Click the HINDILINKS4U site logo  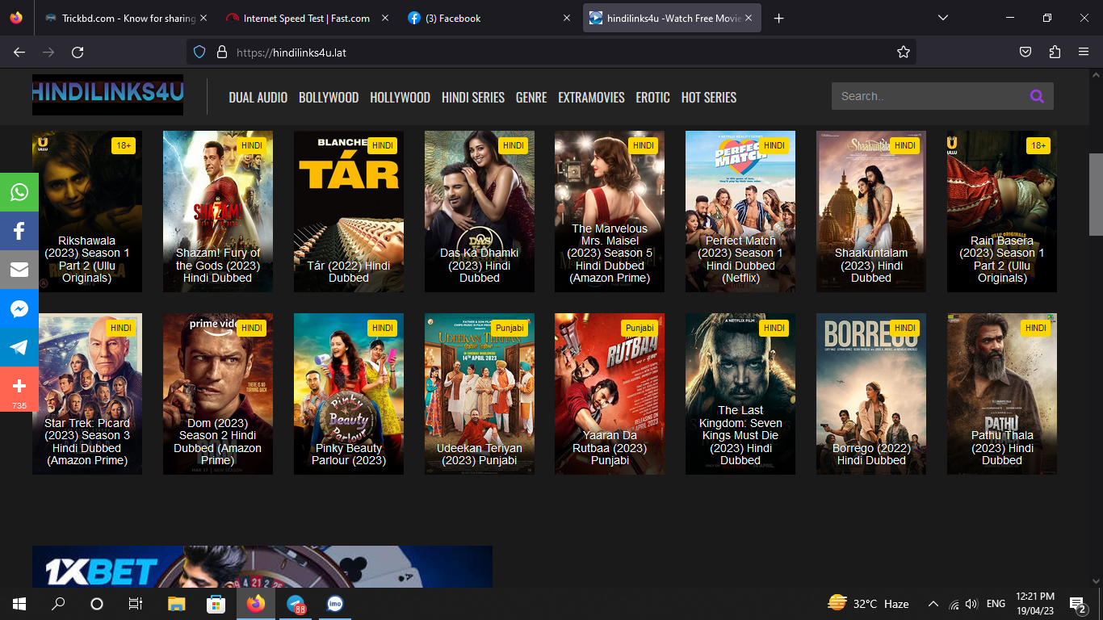coord(107,95)
